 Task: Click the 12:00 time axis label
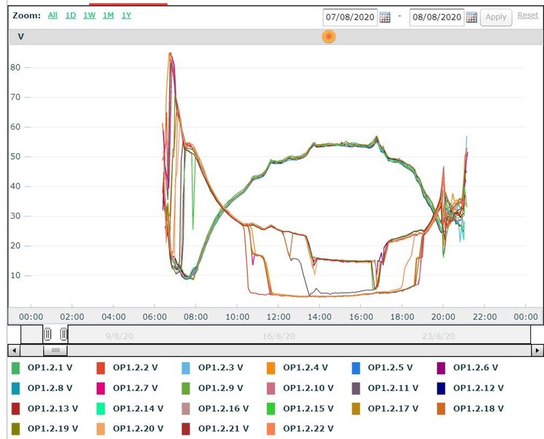click(279, 317)
